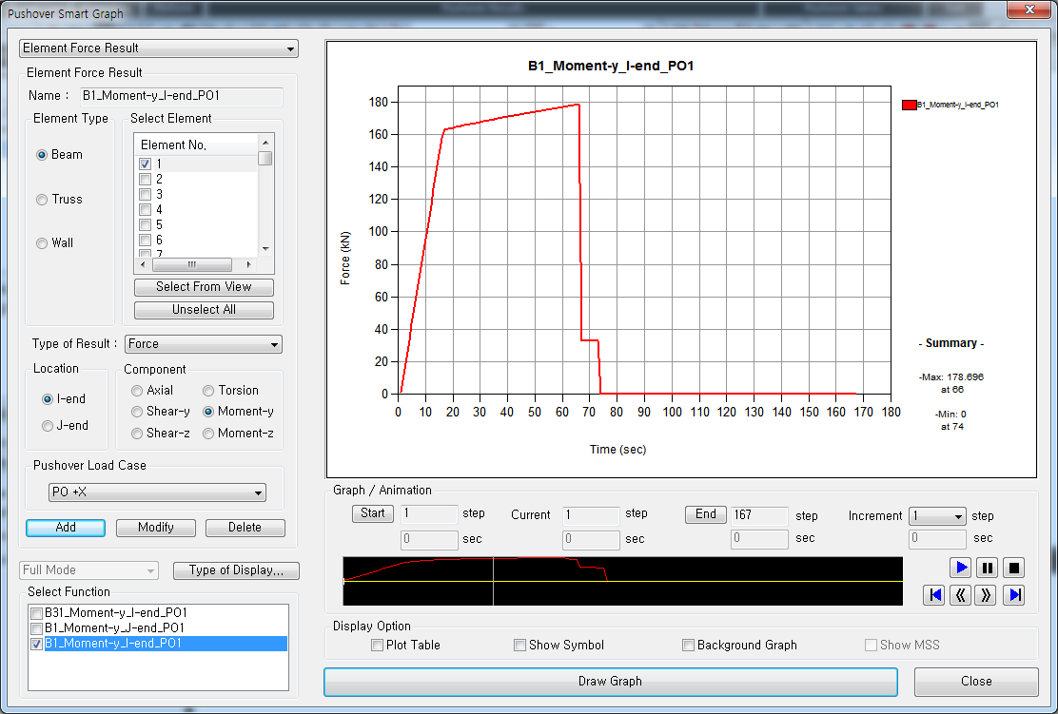
Task: Jump to last animation step
Action: 1014,595
